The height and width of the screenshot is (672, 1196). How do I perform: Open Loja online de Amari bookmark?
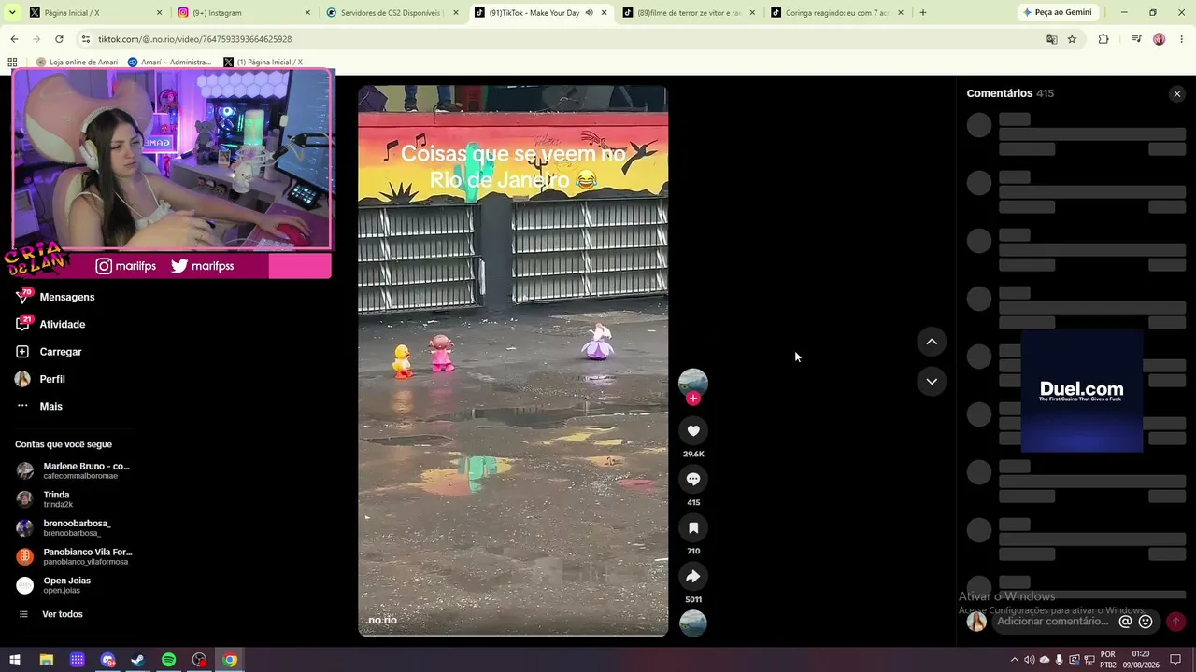[77, 63]
